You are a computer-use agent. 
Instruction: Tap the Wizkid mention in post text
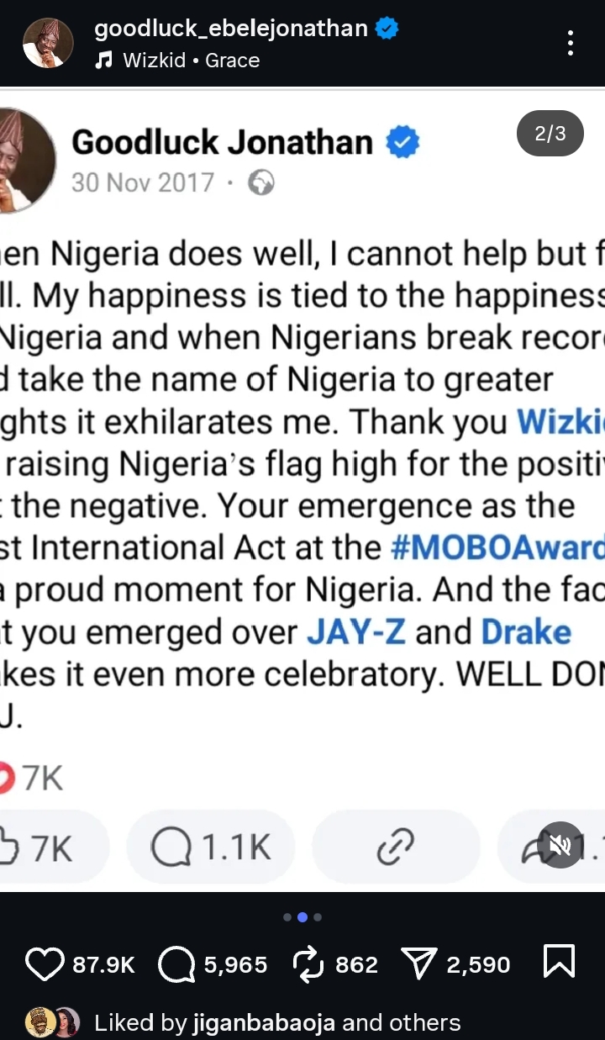pos(560,421)
